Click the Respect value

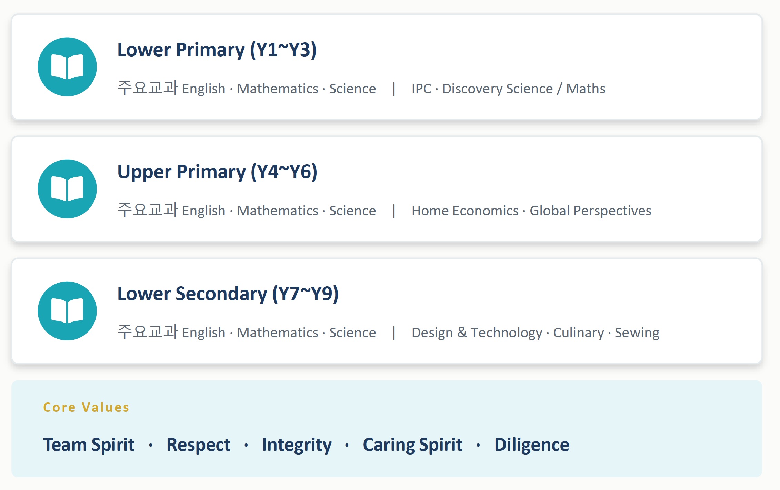pyautogui.click(x=198, y=445)
